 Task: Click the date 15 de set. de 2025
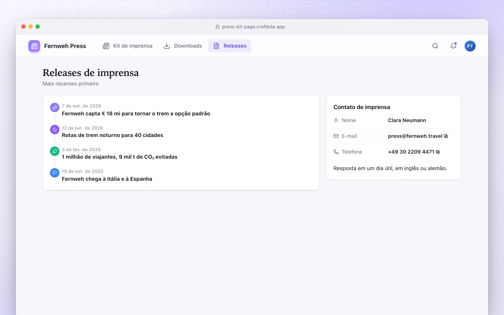pyautogui.click(x=82, y=171)
